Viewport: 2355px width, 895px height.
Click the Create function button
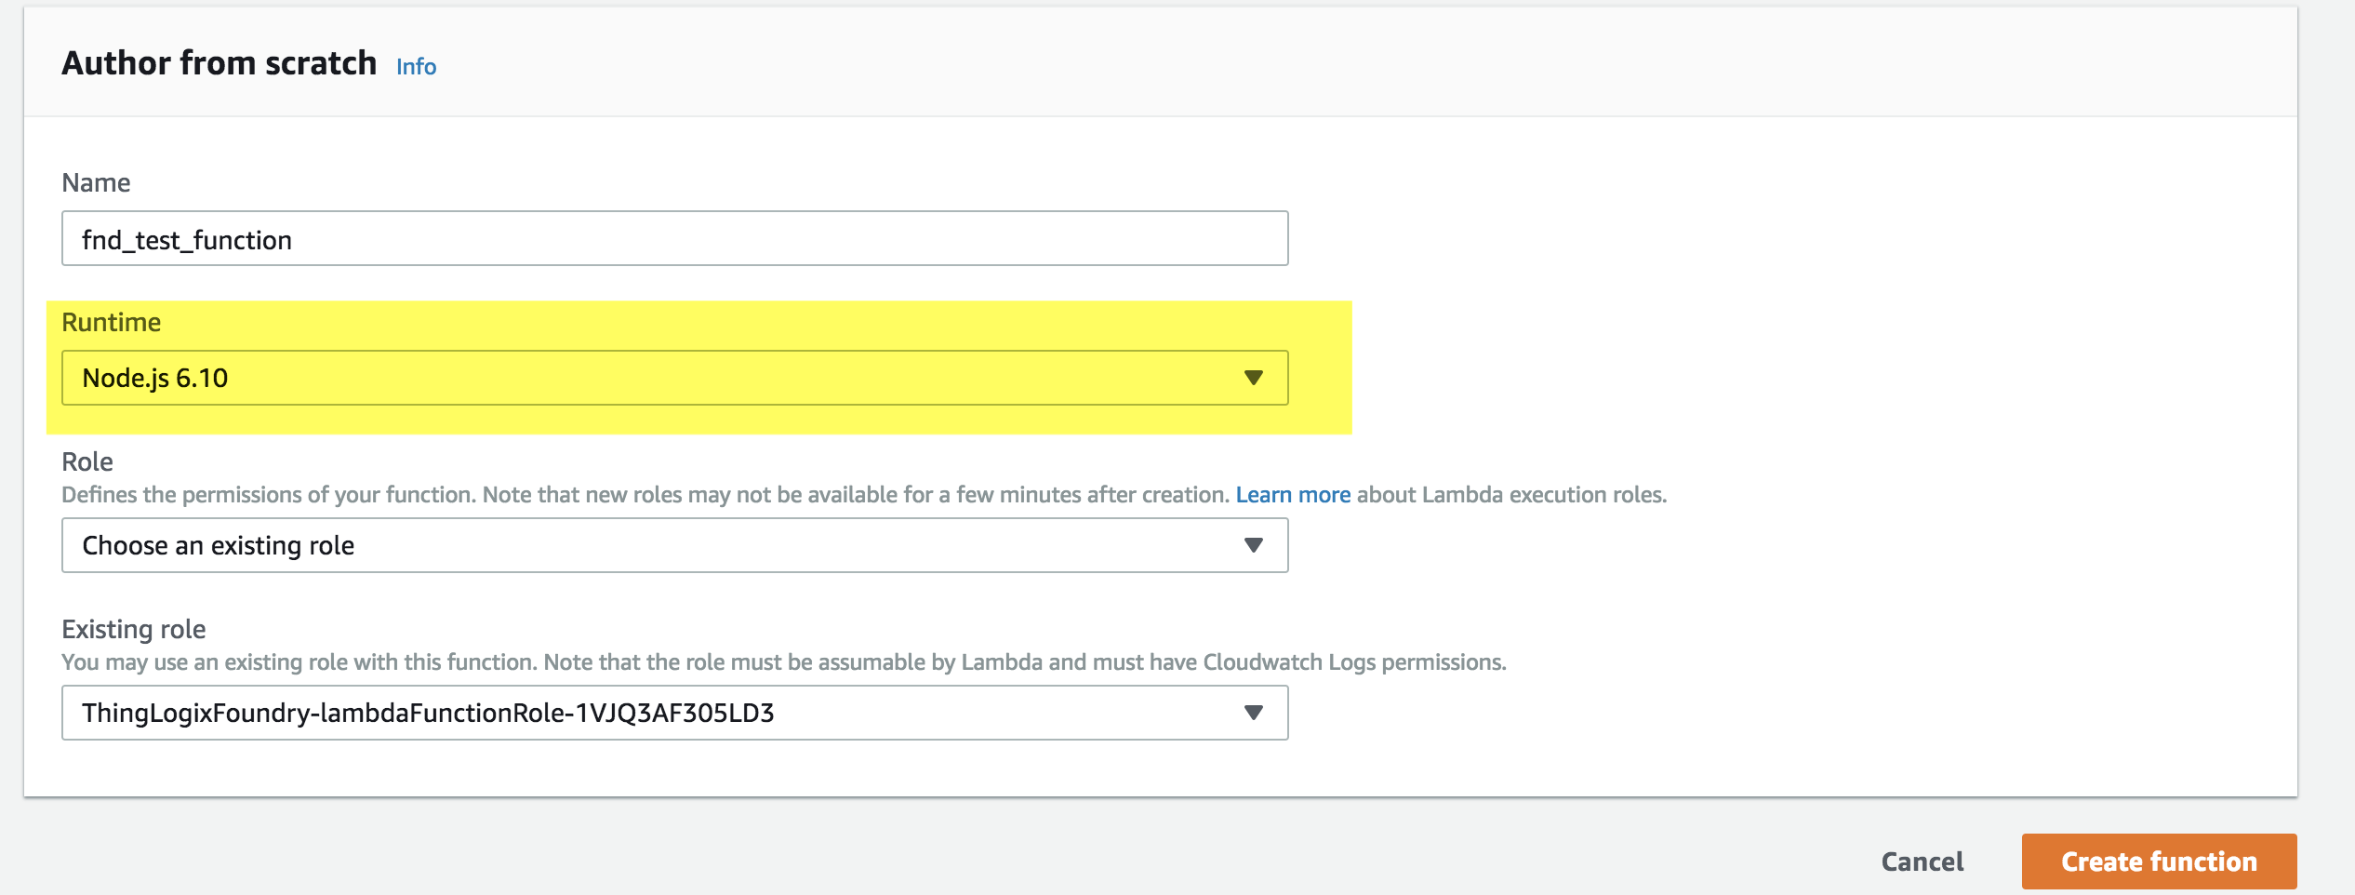tap(2159, 862)
